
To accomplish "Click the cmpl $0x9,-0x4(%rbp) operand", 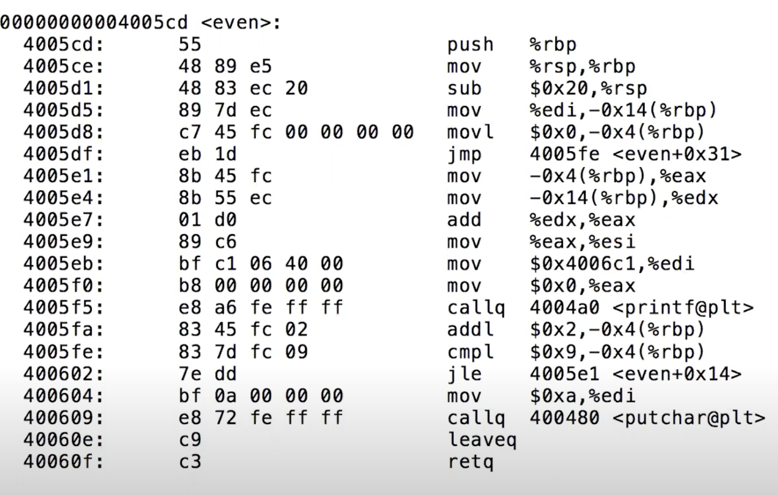I will (617, 352).
